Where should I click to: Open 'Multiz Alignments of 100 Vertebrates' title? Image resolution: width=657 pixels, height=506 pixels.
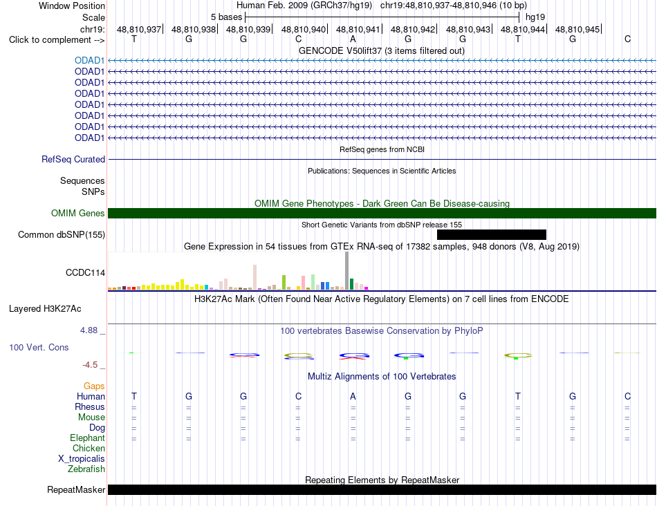[382, 377]
